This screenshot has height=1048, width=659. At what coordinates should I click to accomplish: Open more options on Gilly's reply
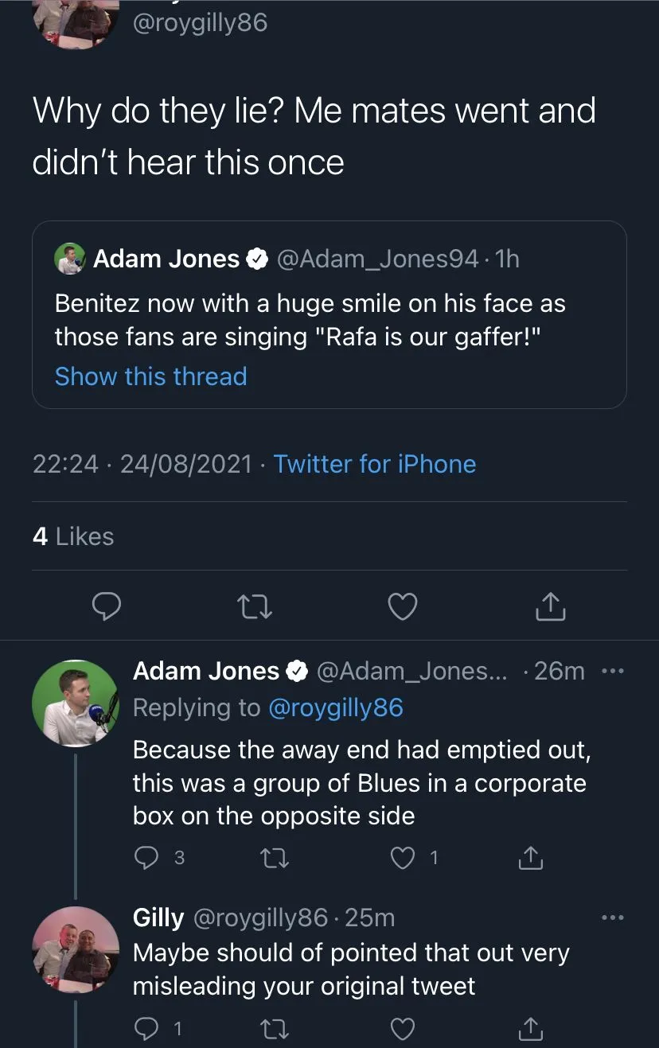pos(612,917)
